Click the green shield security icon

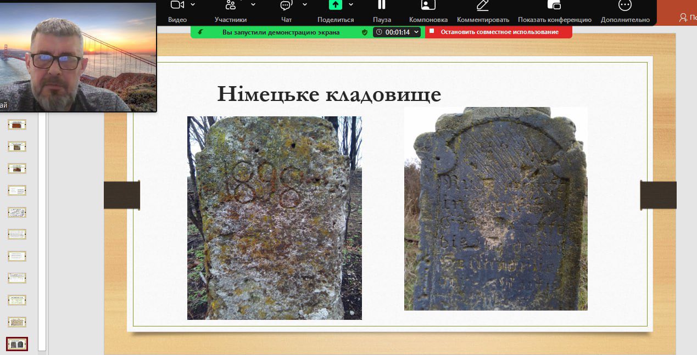click(364, 32)
